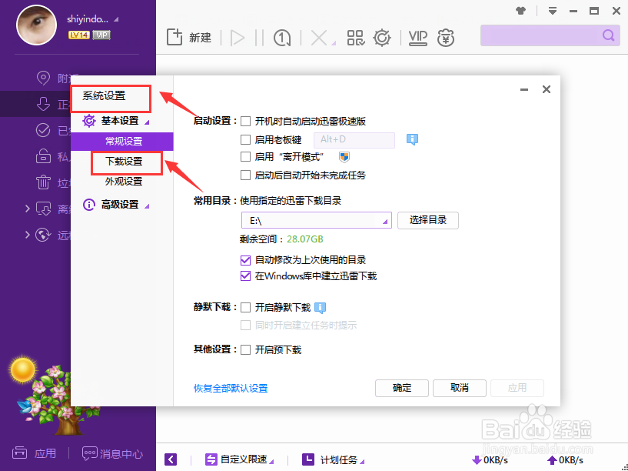Click the LV14 level badge
628x471 pixels.
(79, 35)
